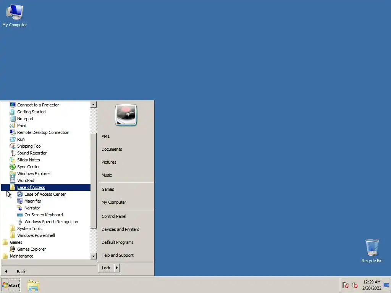The width and height of the screenshot is (391, 293).
Task: Click the Start button
Action: pyautogui.click(x=10, y=285)
